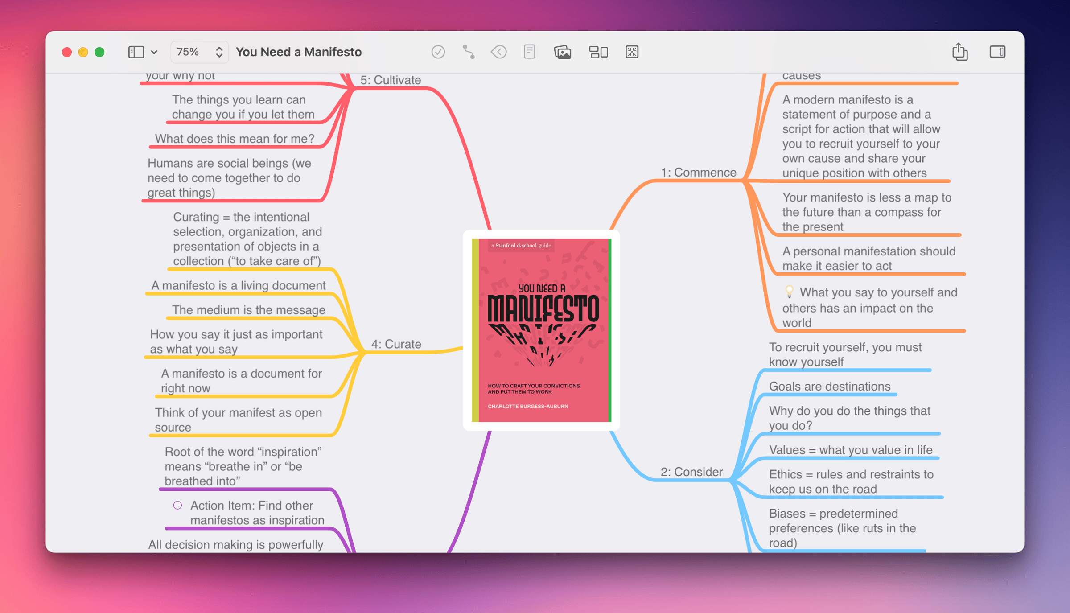Click the node layout toolbar icon
Screen dimensions: 1070x613
pos(598,52)
